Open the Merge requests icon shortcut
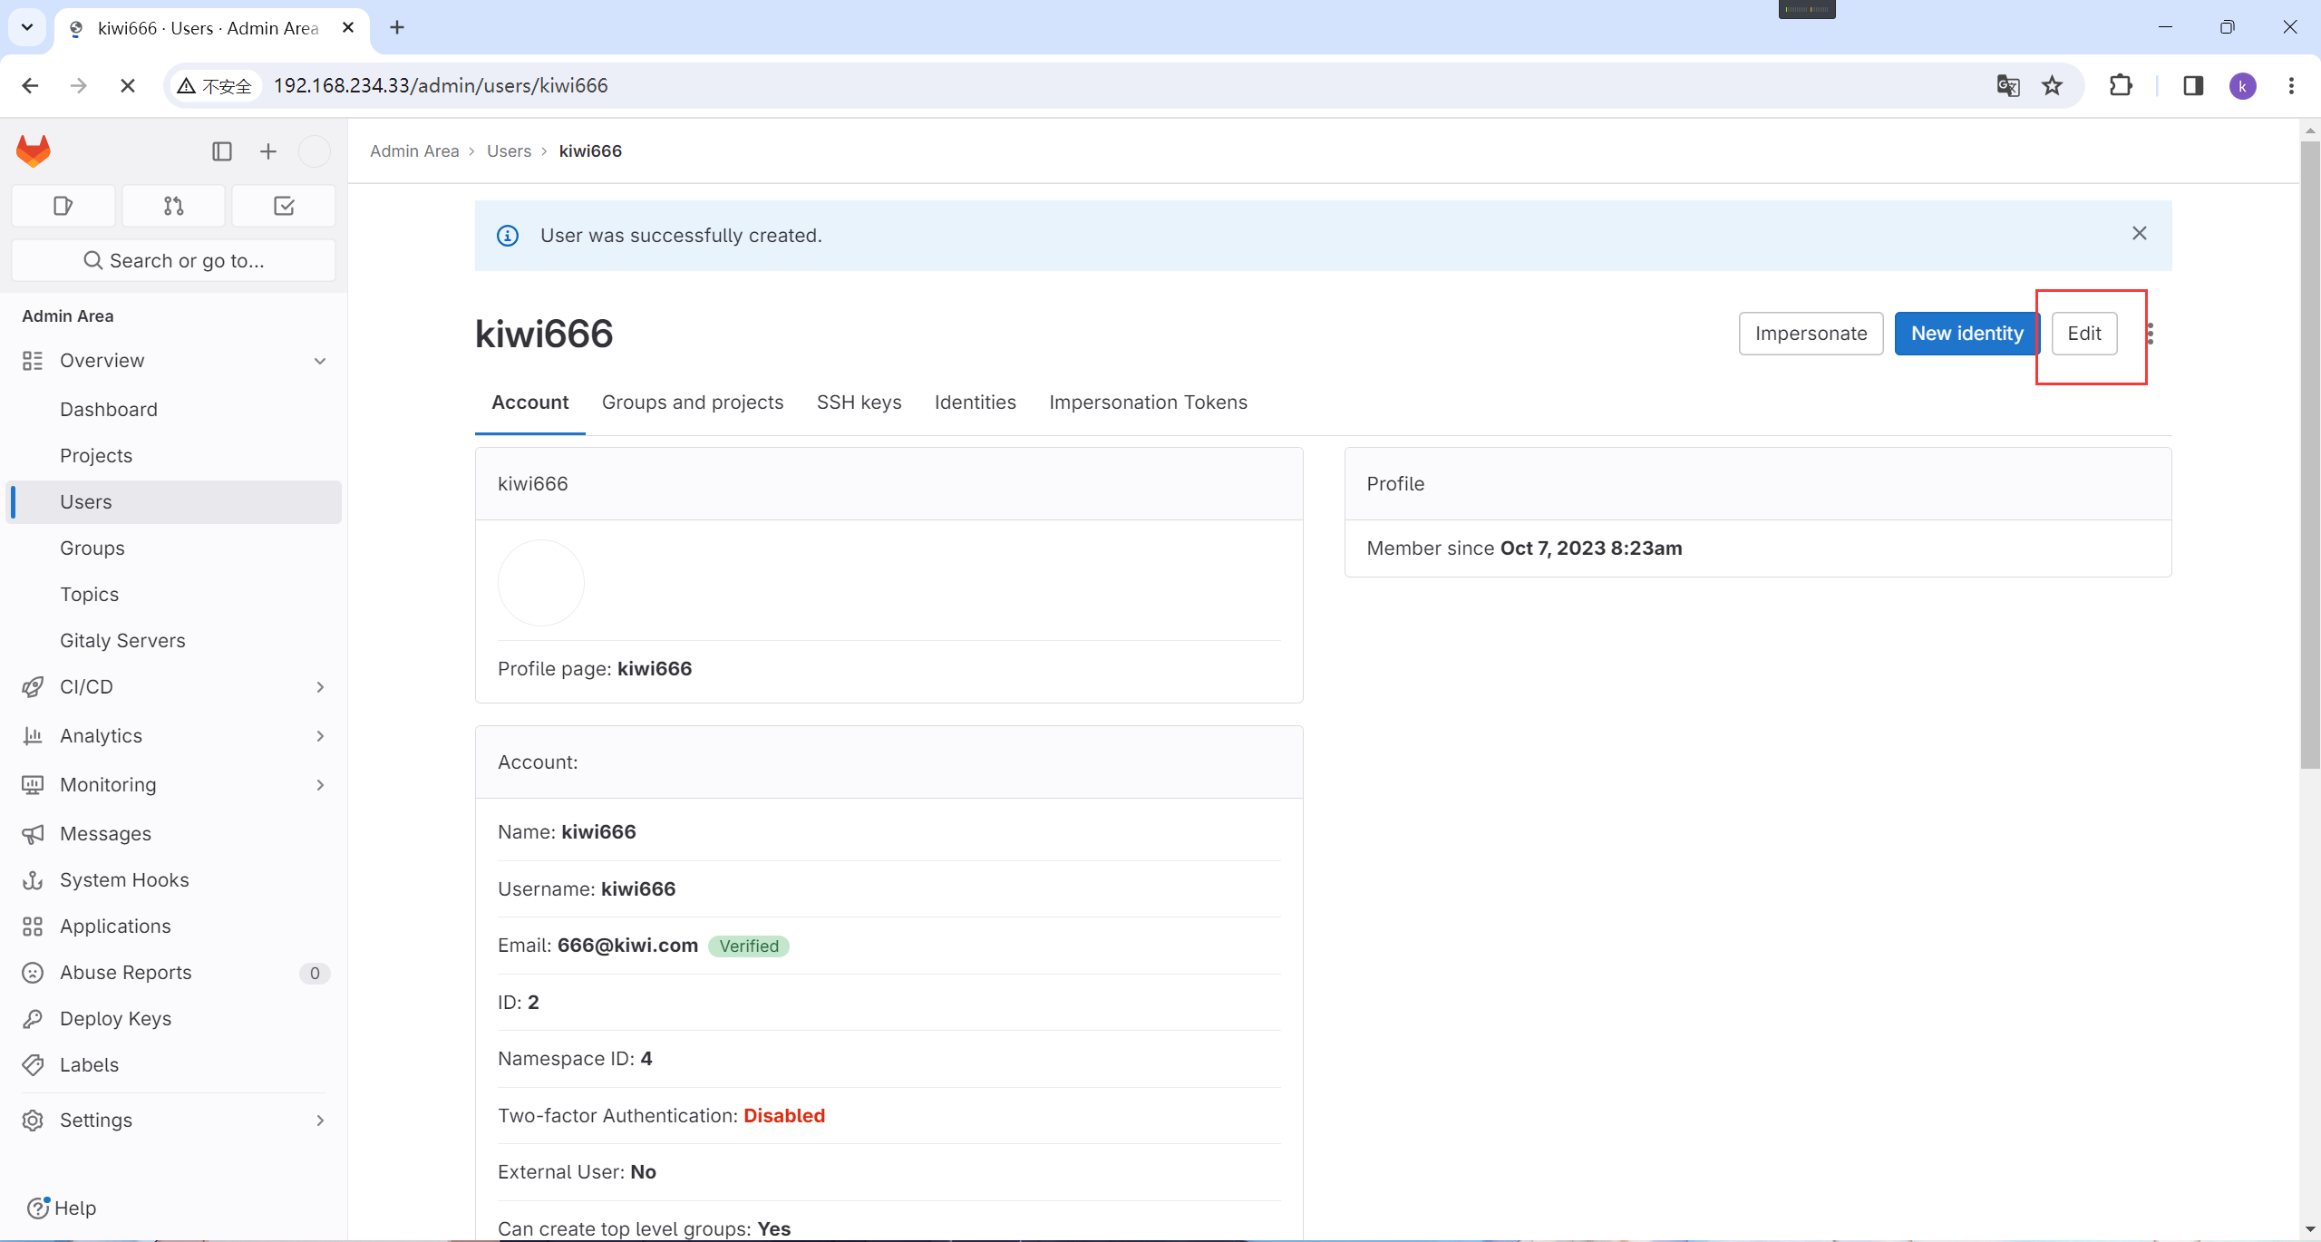 (x=173, y=206)
